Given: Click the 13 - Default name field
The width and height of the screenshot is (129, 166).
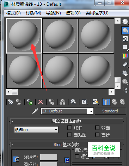Looking at the screenshot, I should tap(64, 111).
